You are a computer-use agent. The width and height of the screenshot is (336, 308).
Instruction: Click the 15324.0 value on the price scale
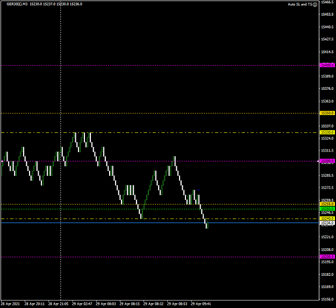pyautogui.click(x=327, y=138)
